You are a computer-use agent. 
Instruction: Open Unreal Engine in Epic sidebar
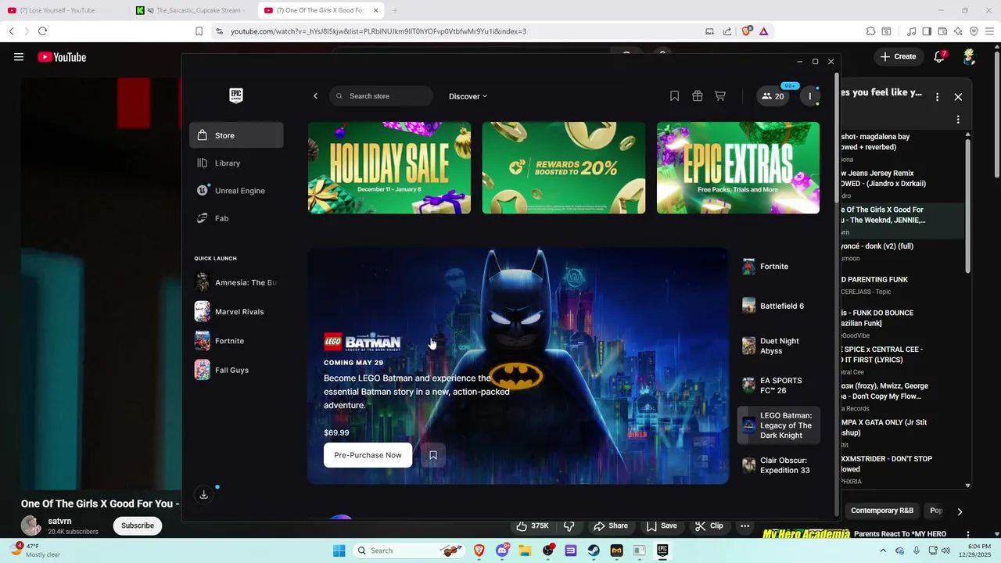[x=236, y=191]
